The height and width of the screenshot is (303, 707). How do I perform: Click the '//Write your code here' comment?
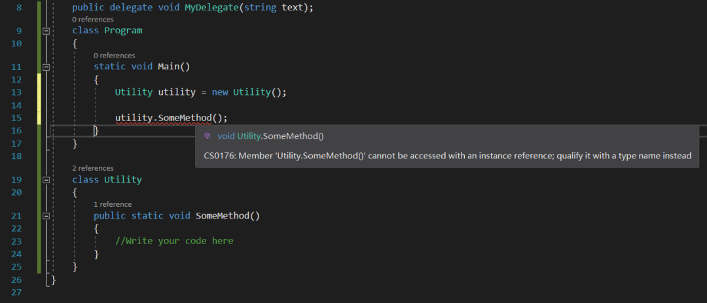coord(174,241)
